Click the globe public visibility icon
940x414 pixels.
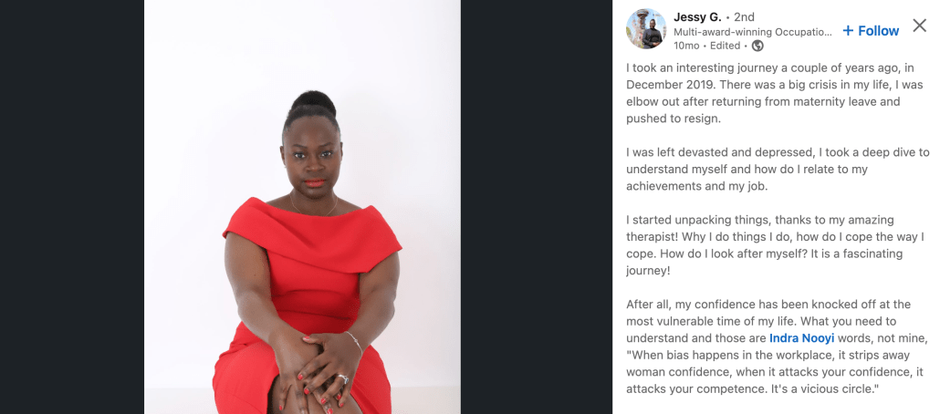[757, 46]
